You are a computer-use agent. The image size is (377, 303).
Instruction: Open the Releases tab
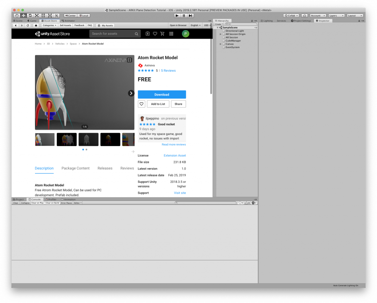point(105,168)
